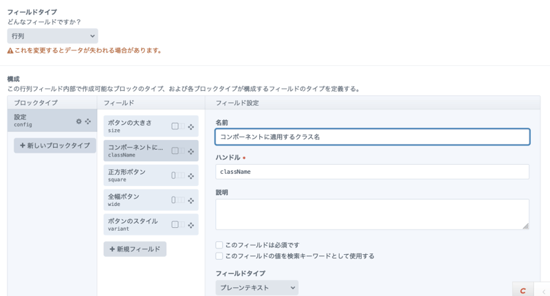
Task: Click move handle of 設定 block type
Action: (88, 122)
